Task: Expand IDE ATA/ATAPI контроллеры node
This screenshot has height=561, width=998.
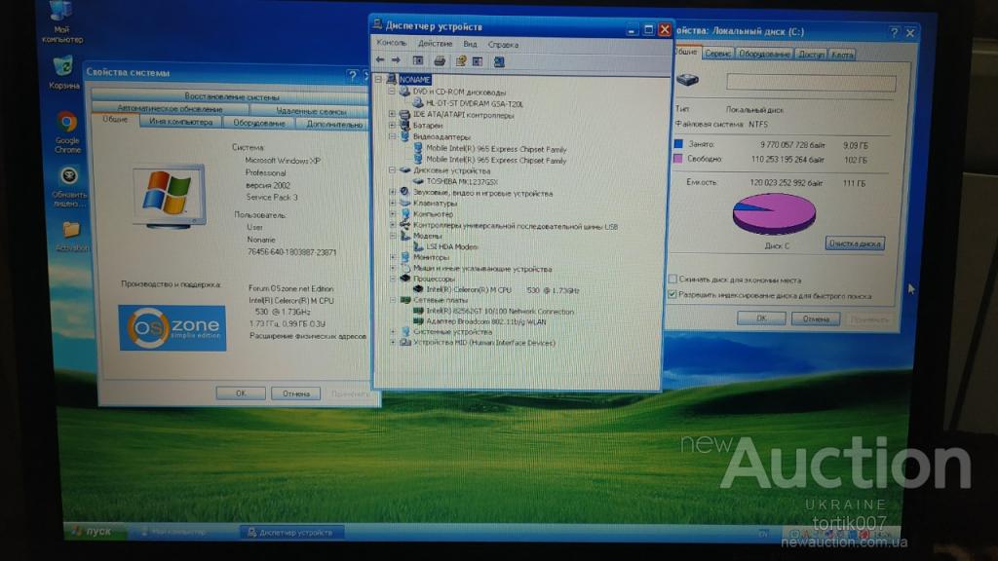Action: [392, 115]
